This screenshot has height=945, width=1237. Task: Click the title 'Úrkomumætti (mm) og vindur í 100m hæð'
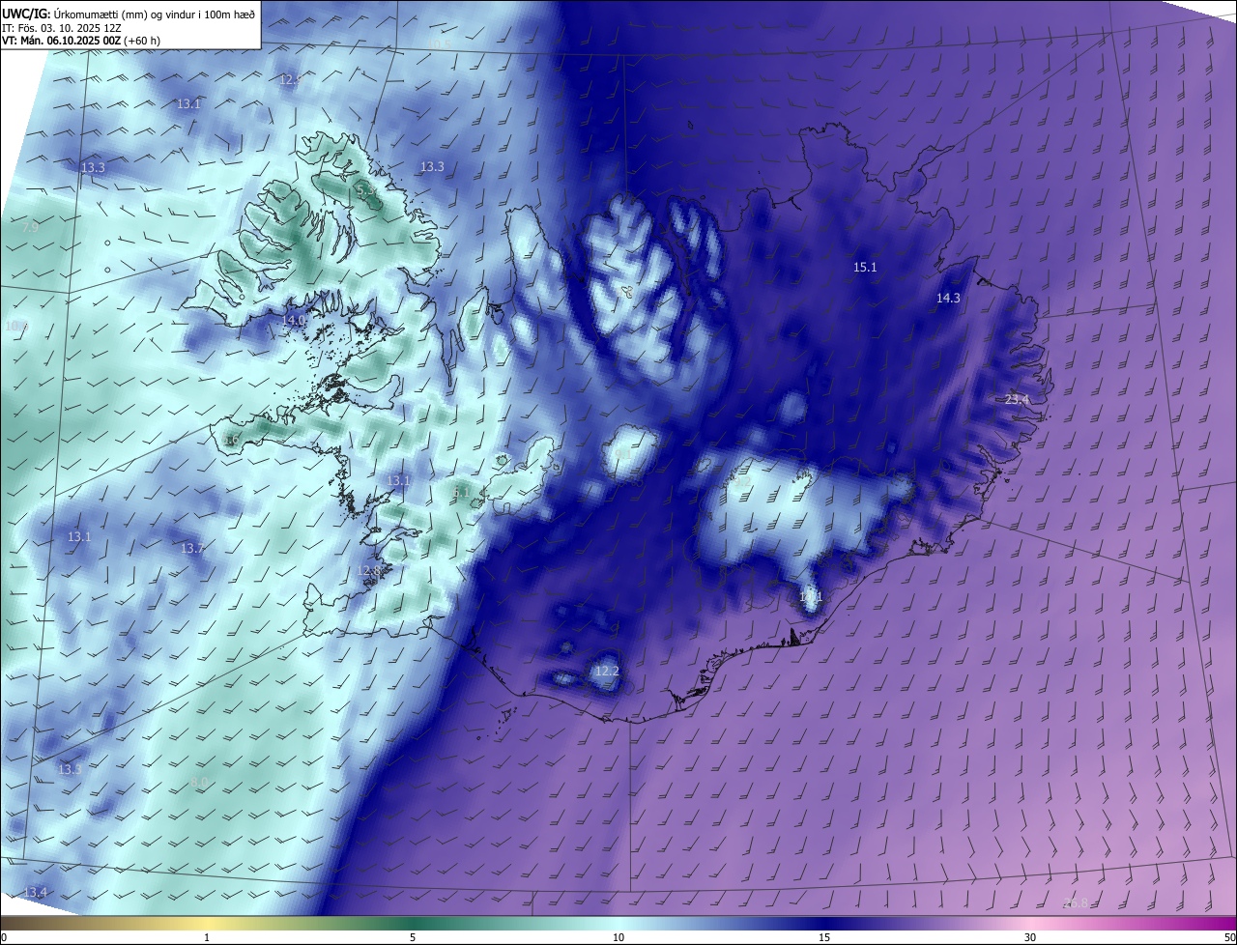click(x=155, y=14)
